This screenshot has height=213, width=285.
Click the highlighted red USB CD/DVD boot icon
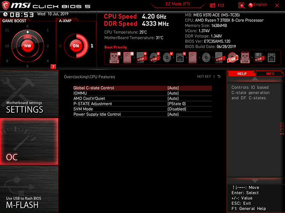click(x=232, y=58)
